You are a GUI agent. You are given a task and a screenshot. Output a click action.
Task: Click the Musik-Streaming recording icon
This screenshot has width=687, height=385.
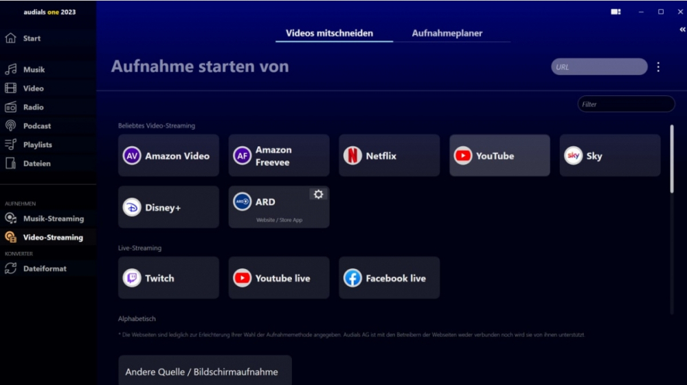click(x=10, y=218)
